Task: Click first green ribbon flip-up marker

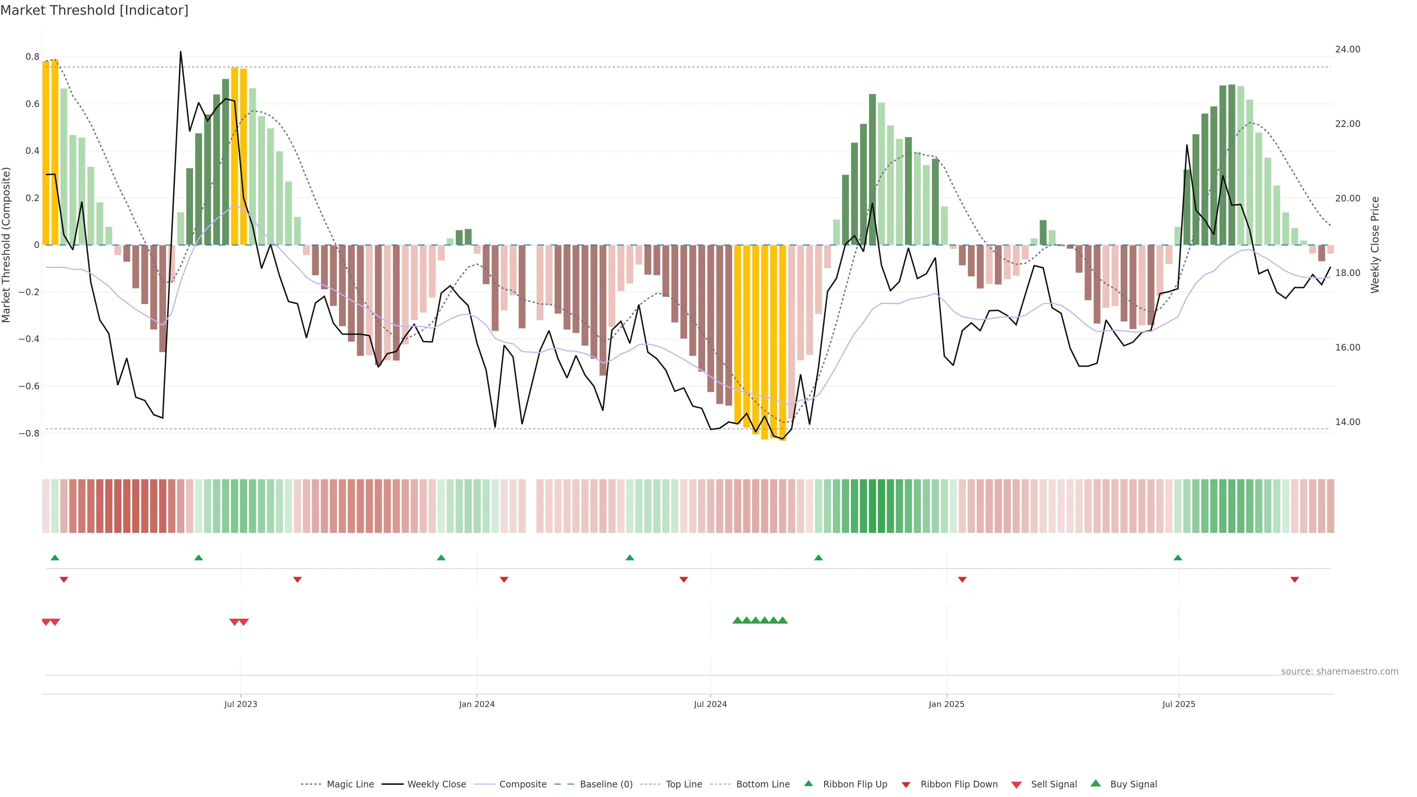Action: point(55,558)
